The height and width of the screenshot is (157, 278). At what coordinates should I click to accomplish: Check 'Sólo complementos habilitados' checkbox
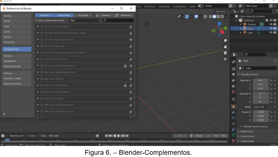point(36,20)
